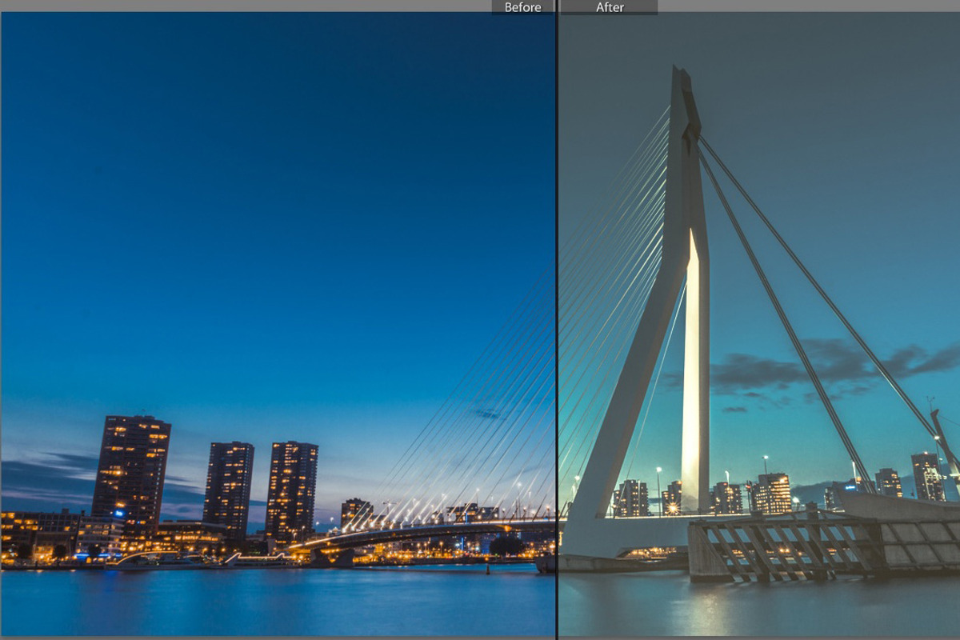The image size is (960, 640).
Task: Click the After label tab
Action: (610, 7)
